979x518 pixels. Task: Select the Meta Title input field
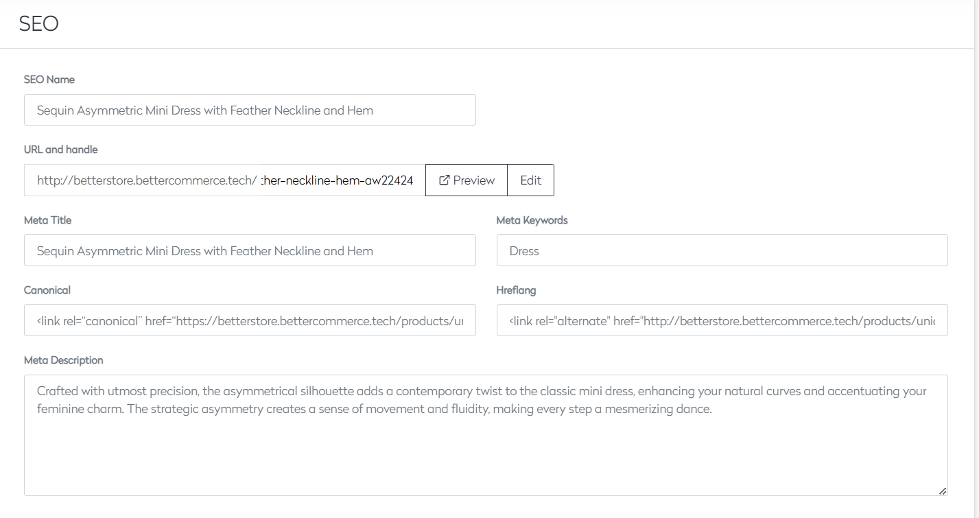250,250
